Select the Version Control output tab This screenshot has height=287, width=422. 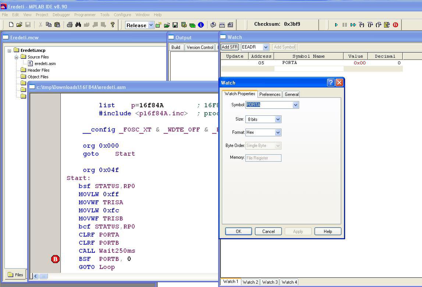200,47
